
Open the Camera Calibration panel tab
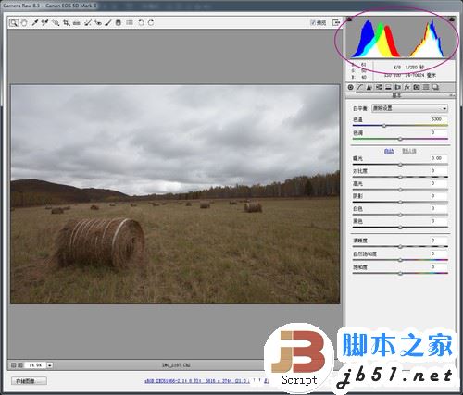[x=417, y=87]
